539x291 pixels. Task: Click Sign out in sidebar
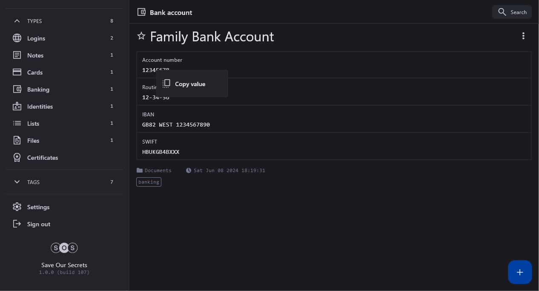38,224
